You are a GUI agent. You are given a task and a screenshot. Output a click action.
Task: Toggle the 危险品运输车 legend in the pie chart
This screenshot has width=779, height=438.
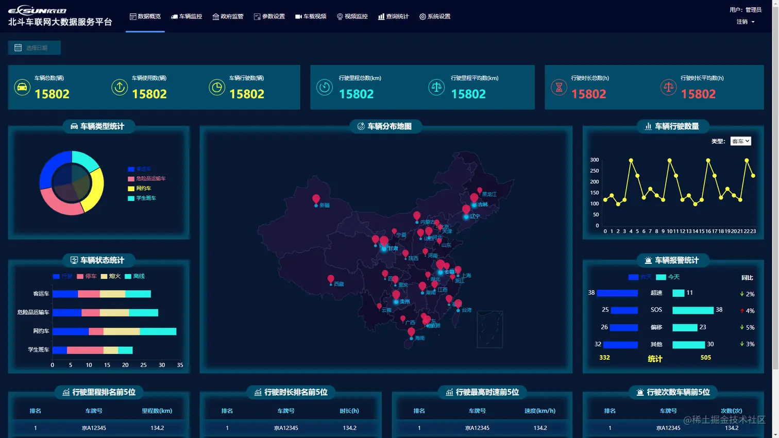[x=147, y=179]
